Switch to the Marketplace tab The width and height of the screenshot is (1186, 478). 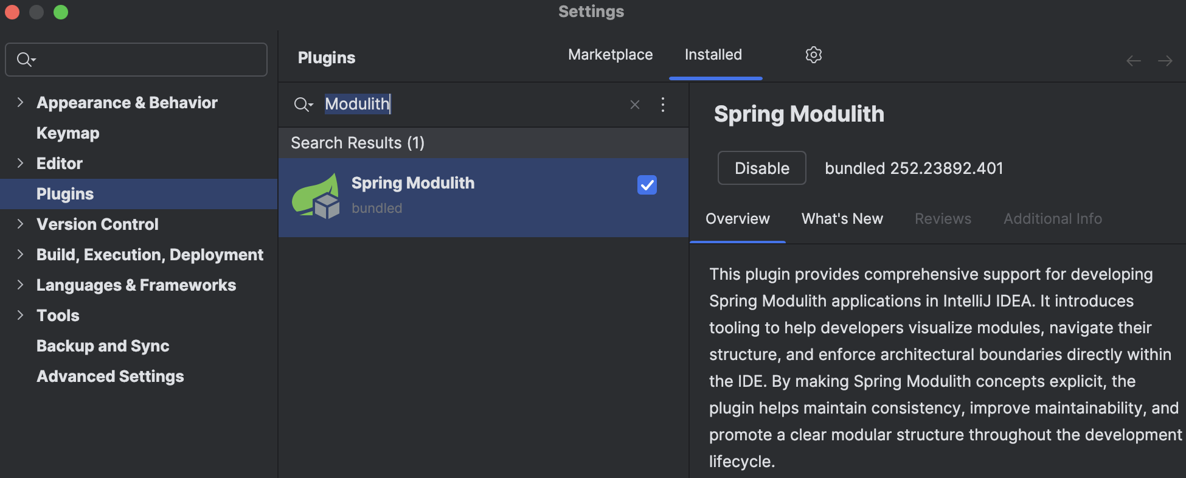click(611, 55)
